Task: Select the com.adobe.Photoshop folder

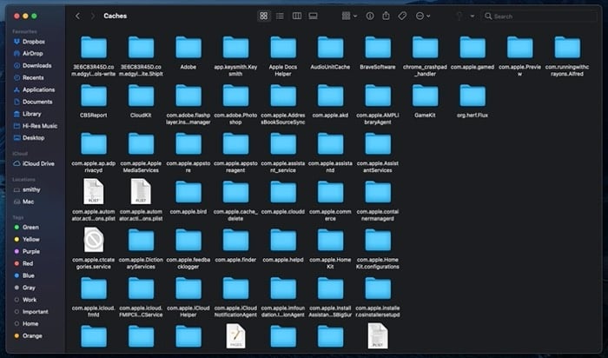Action: (x=235, y=96)
